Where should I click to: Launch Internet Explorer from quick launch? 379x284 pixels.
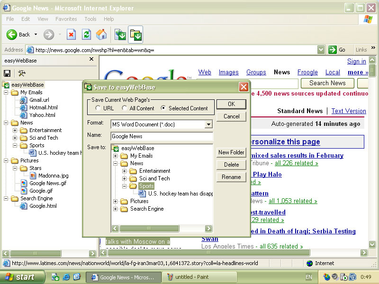click(x=66, y=277)
